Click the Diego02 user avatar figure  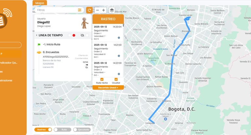(x=85, y=23)
